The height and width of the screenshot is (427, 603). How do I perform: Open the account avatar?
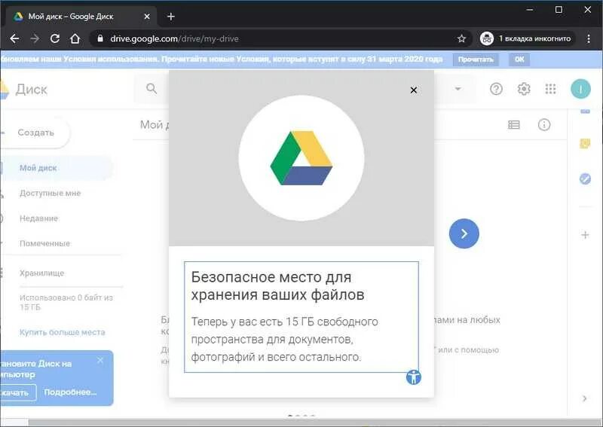pos(580,89)
